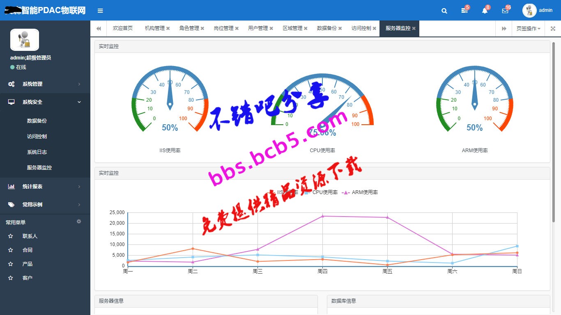Image resolution: width=561 pixels, height=315 pixels.
Task: Collapse the 系统安全 sidebar menu
Action: pyautogui.click(x=45, y=102)
